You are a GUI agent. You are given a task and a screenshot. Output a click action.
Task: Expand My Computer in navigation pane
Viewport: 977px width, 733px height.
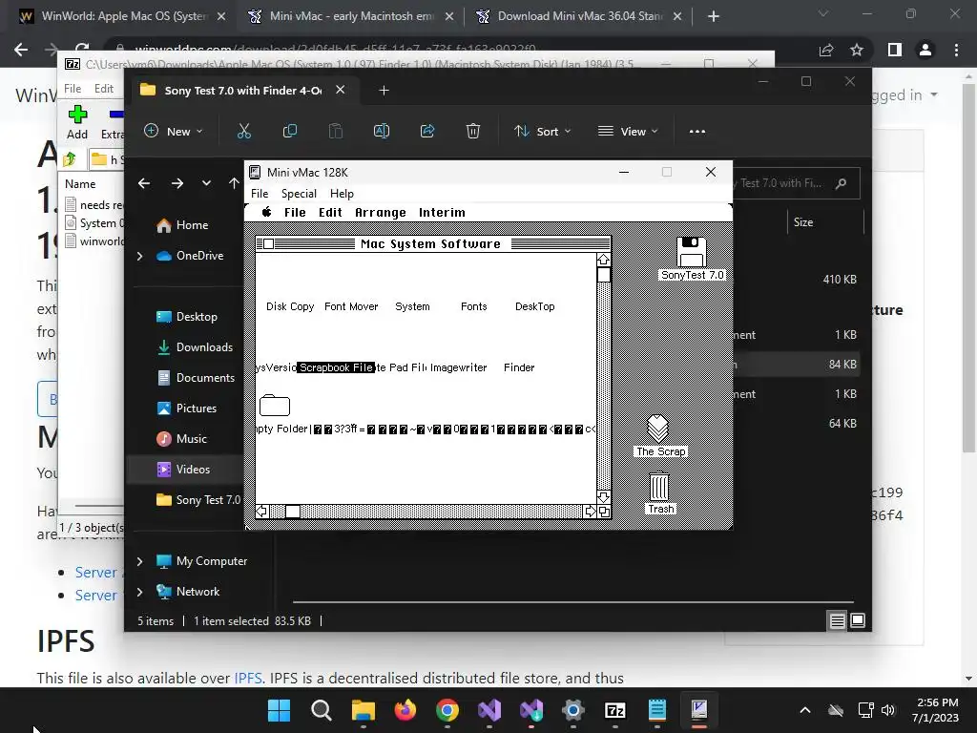[x=139, y=561]
